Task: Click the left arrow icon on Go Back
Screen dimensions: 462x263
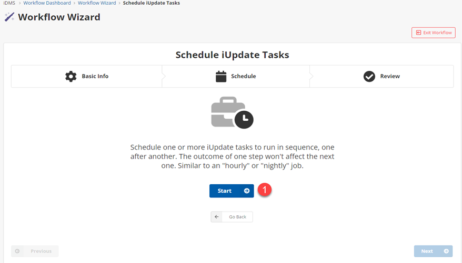Action: tap(216, 217)
